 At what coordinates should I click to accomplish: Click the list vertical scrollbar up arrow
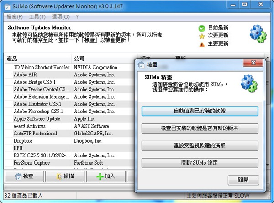pos(267,58)
